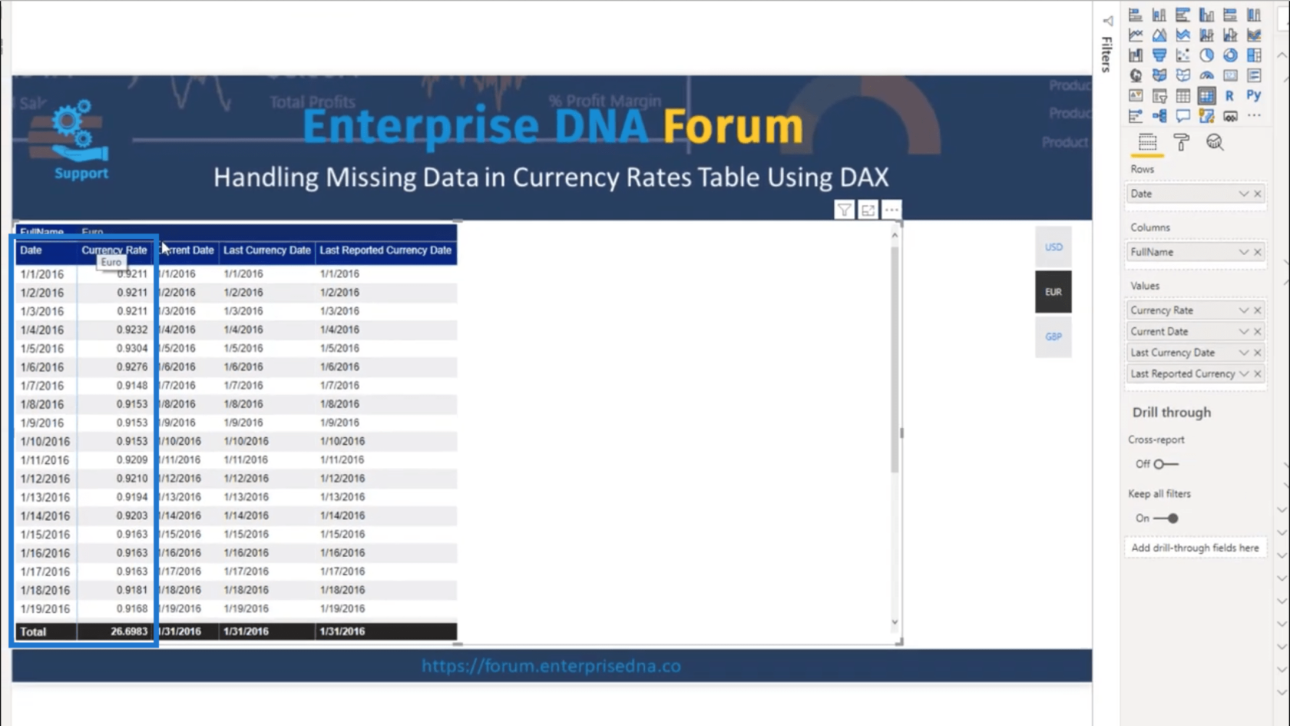Select the clustered bar chart visual
The image size is (1290, 726).
tap(1183, 15)
